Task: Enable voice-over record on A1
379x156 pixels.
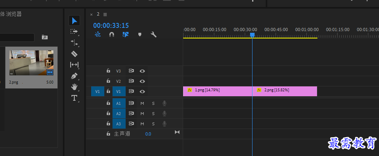Action: 164,104
